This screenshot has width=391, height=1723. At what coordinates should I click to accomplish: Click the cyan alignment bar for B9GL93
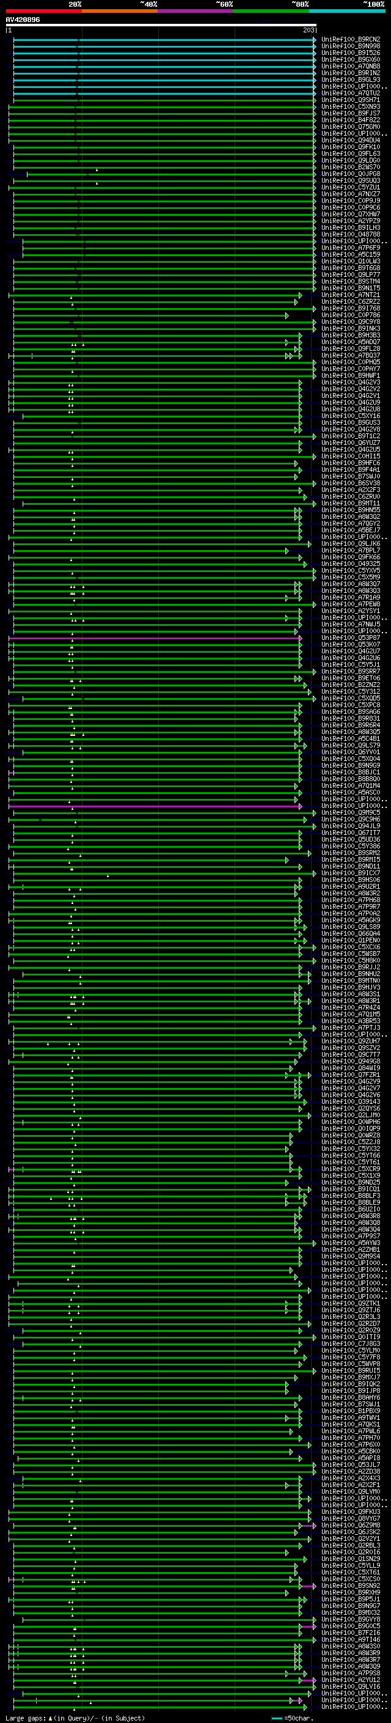pos(164,80)
